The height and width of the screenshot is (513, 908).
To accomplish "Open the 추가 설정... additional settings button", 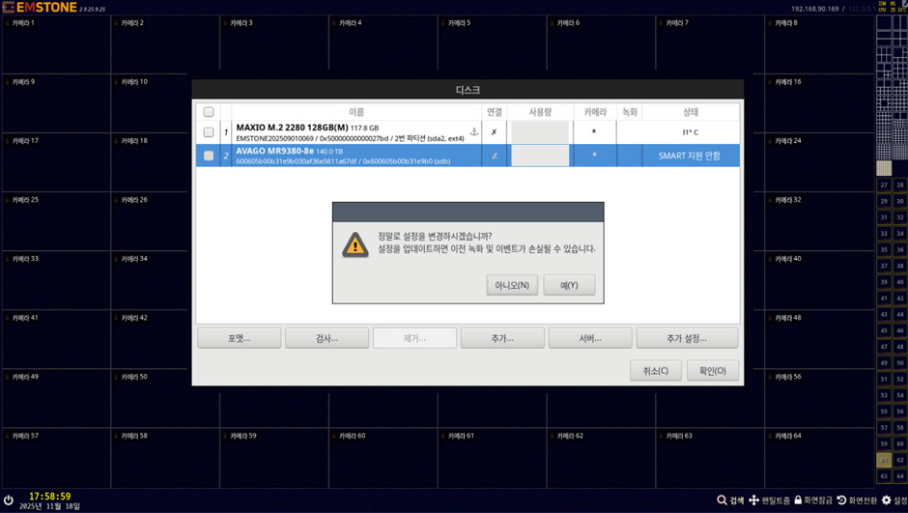I will (687, 338).
